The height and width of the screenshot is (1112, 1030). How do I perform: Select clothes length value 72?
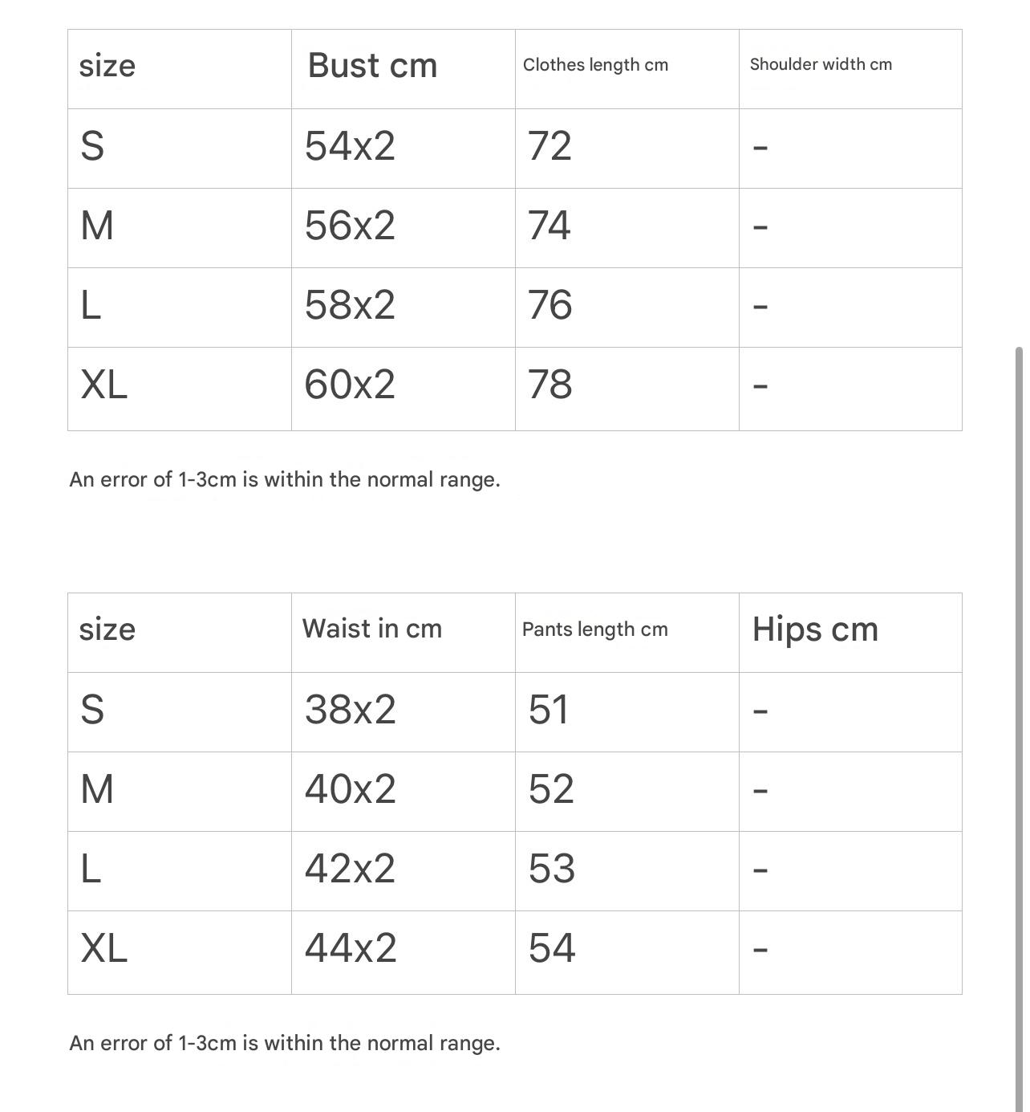coord(549,146)
